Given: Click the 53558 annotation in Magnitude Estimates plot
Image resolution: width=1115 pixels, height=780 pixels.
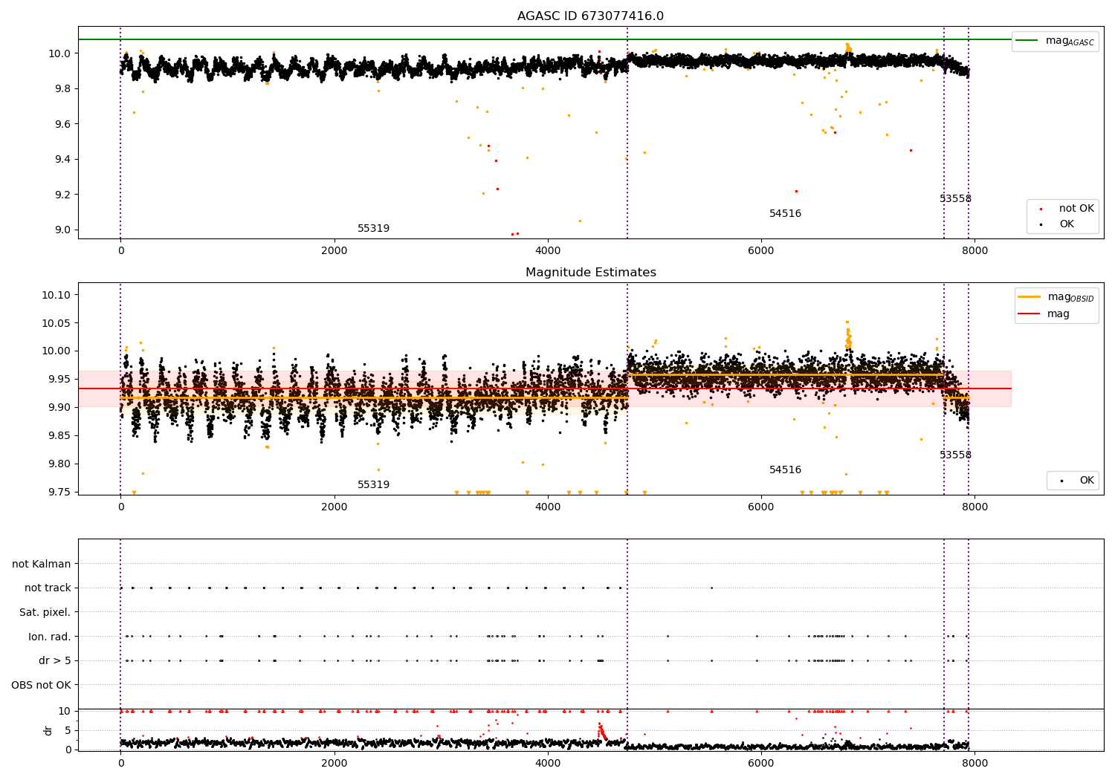Looking at the screenshot, I should 955,455.
